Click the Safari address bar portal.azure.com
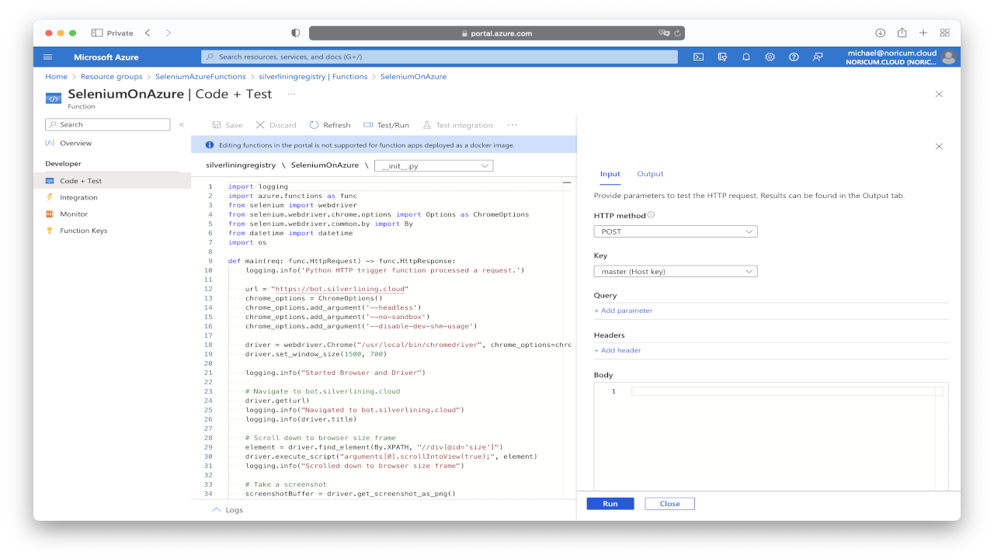The height and width of the screenshot is (559, 994). (497, 33)
